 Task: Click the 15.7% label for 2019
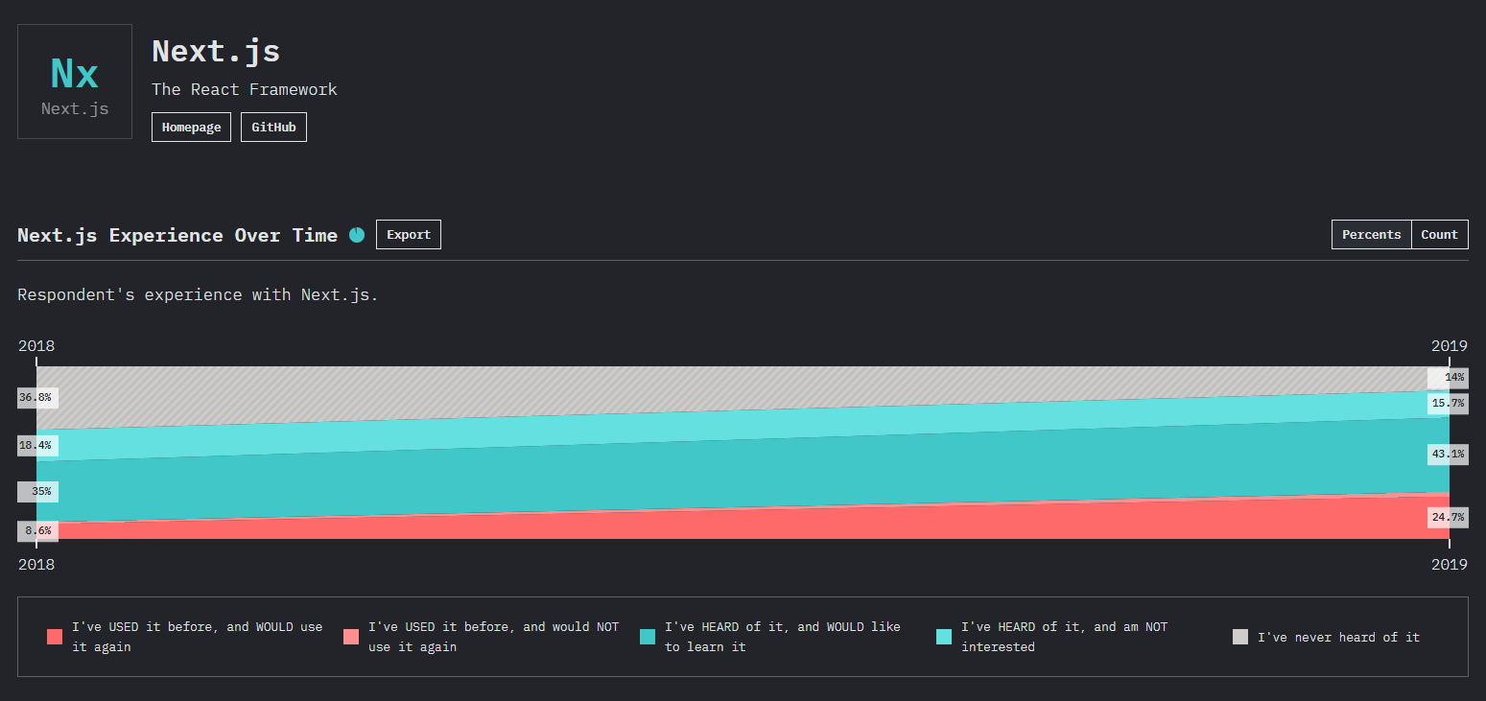click(x=1448, y=404)
